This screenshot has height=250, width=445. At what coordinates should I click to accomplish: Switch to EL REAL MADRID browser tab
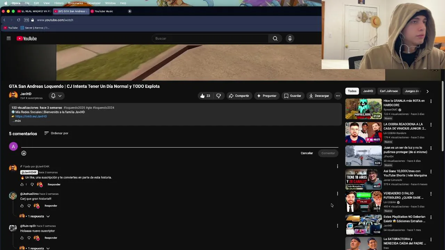point(34,11)
